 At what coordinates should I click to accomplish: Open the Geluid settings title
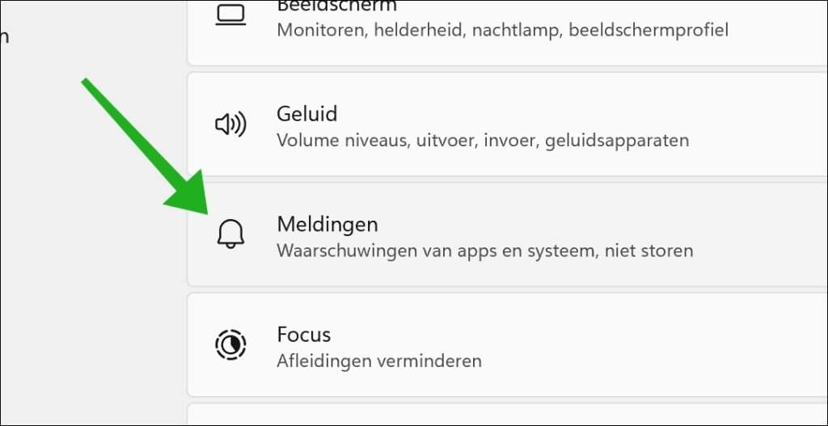(x=306, y=113)
